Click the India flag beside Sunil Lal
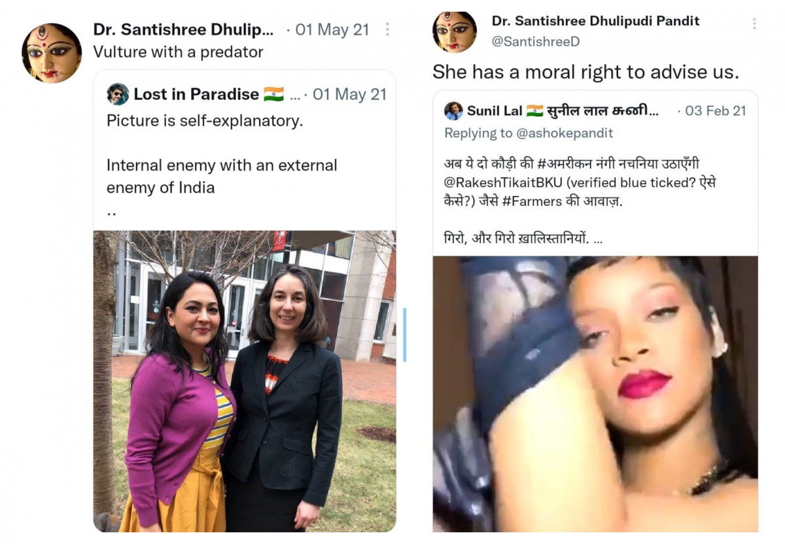785x544 pixels. tap(534, 110)
